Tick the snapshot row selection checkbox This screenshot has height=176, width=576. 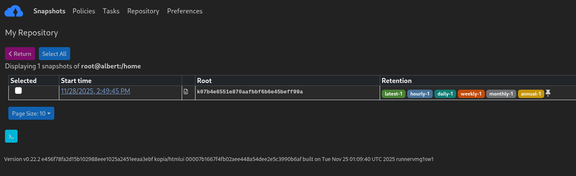point(18,91)
